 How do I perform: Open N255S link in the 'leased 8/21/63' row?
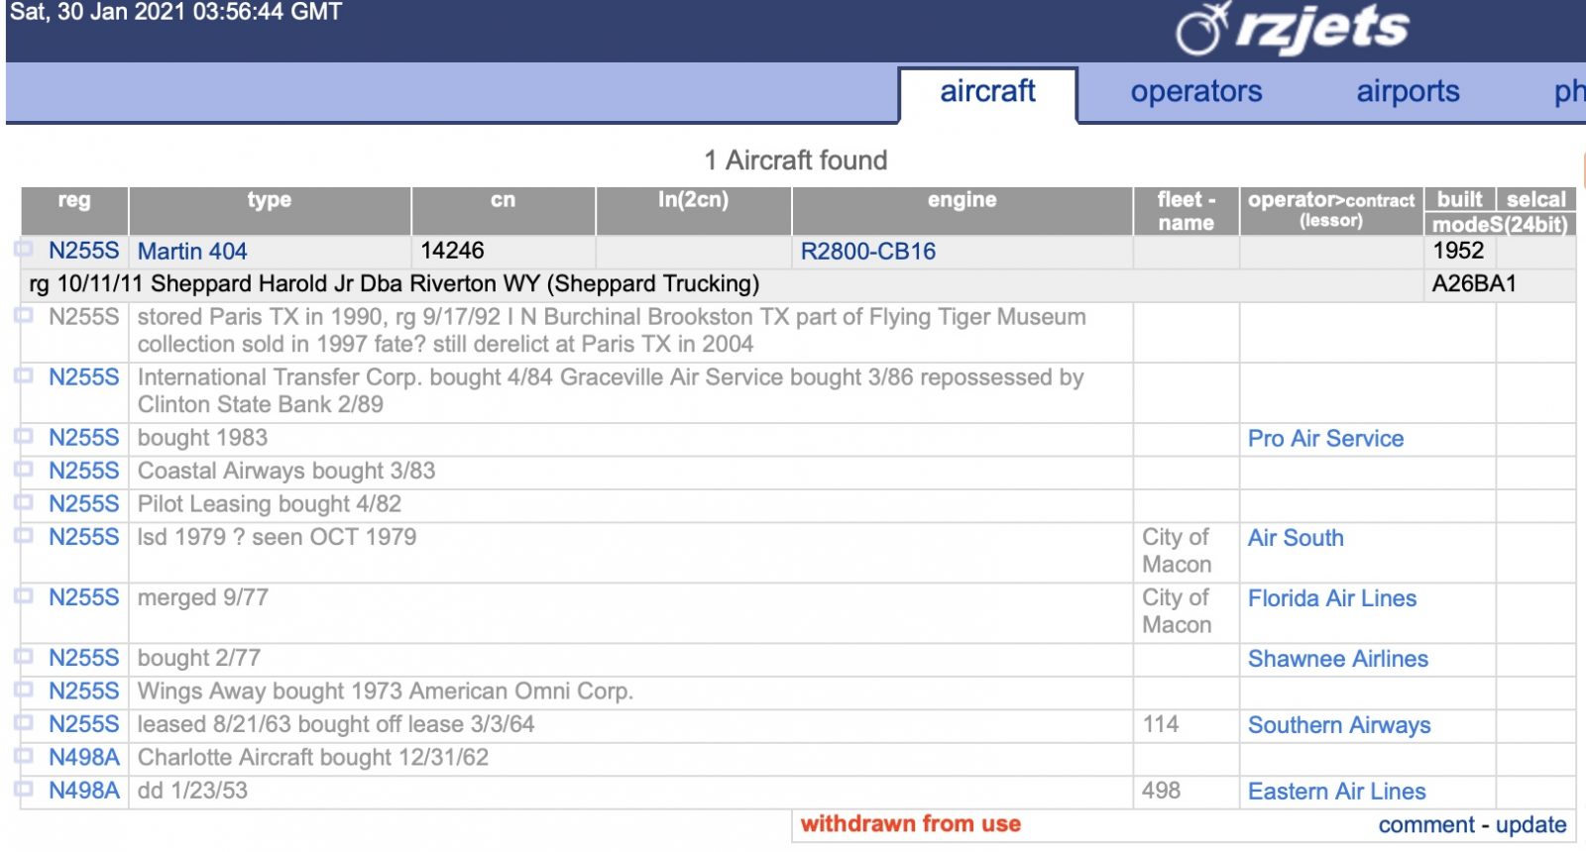point(84,724)
